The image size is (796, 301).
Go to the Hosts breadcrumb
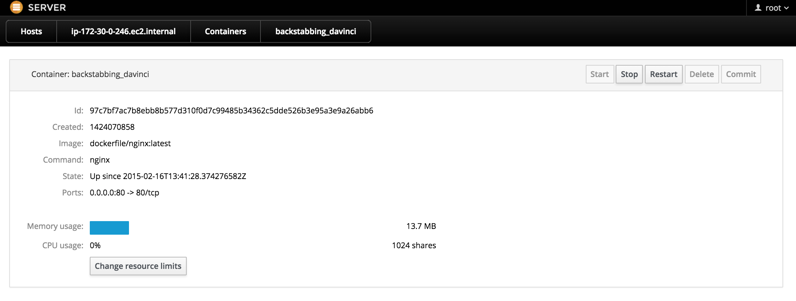tap(31, 31)
